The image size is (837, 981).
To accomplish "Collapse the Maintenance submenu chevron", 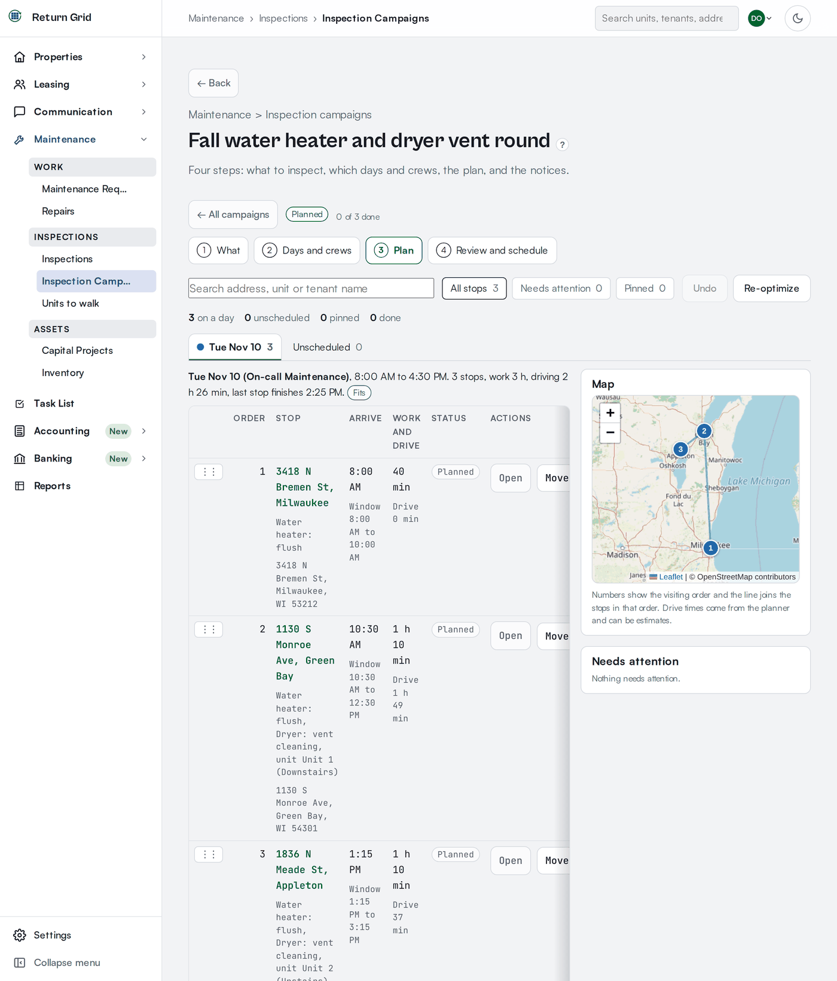I will click(144, 139).
